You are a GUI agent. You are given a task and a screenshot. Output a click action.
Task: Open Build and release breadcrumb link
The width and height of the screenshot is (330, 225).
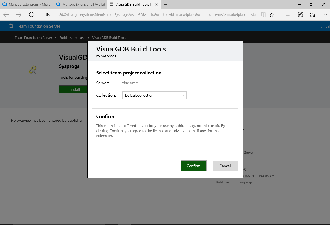[72, 37]
